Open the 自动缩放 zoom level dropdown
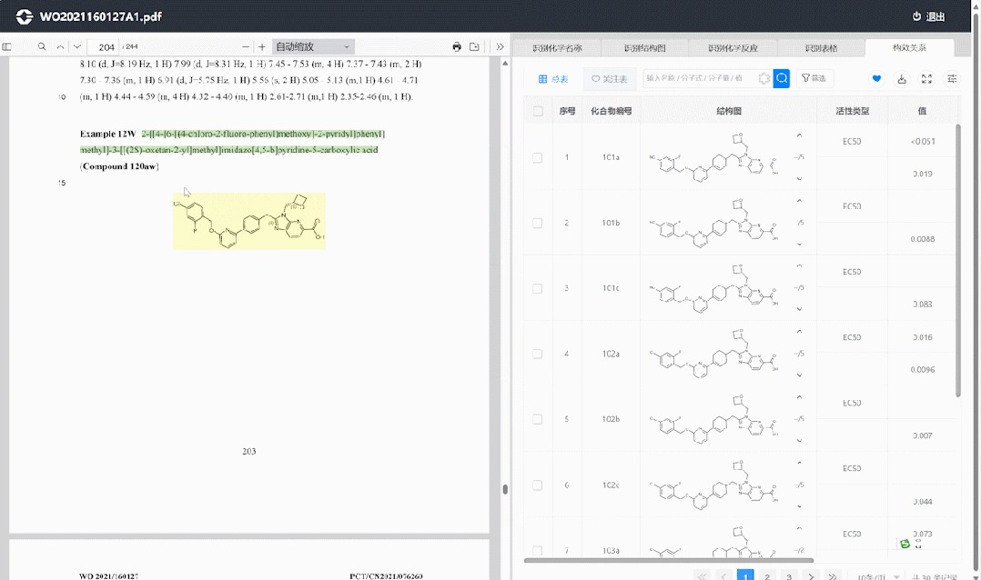Image resolution: width=981 pixels, height=580 pixels. coord(313,47)
